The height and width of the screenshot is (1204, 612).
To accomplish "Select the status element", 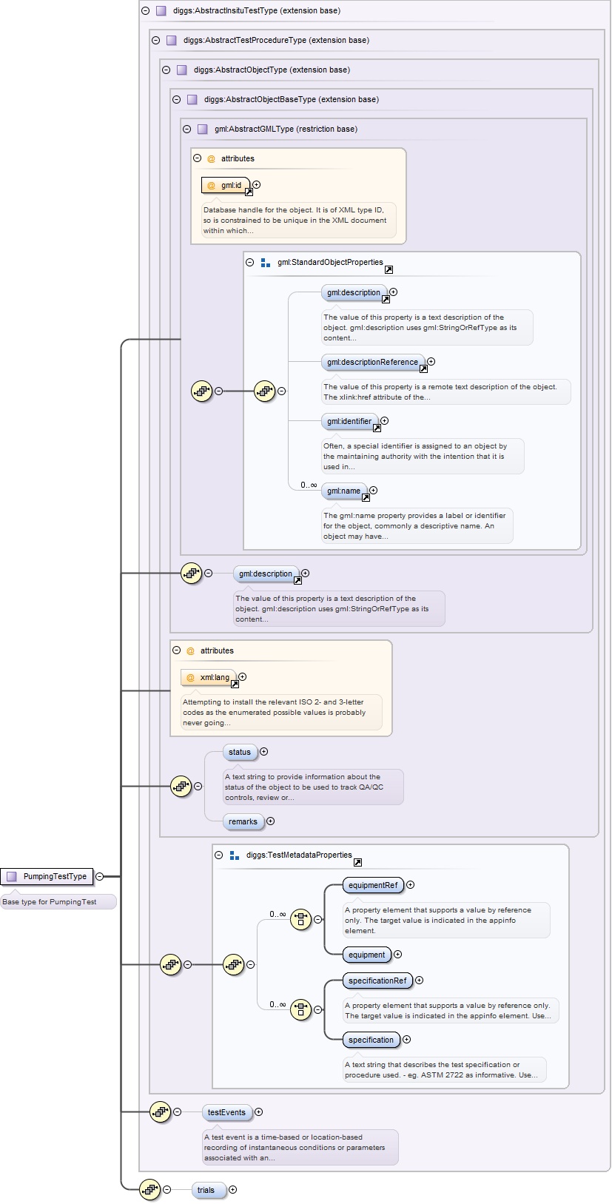I will (x=240, y=752).
